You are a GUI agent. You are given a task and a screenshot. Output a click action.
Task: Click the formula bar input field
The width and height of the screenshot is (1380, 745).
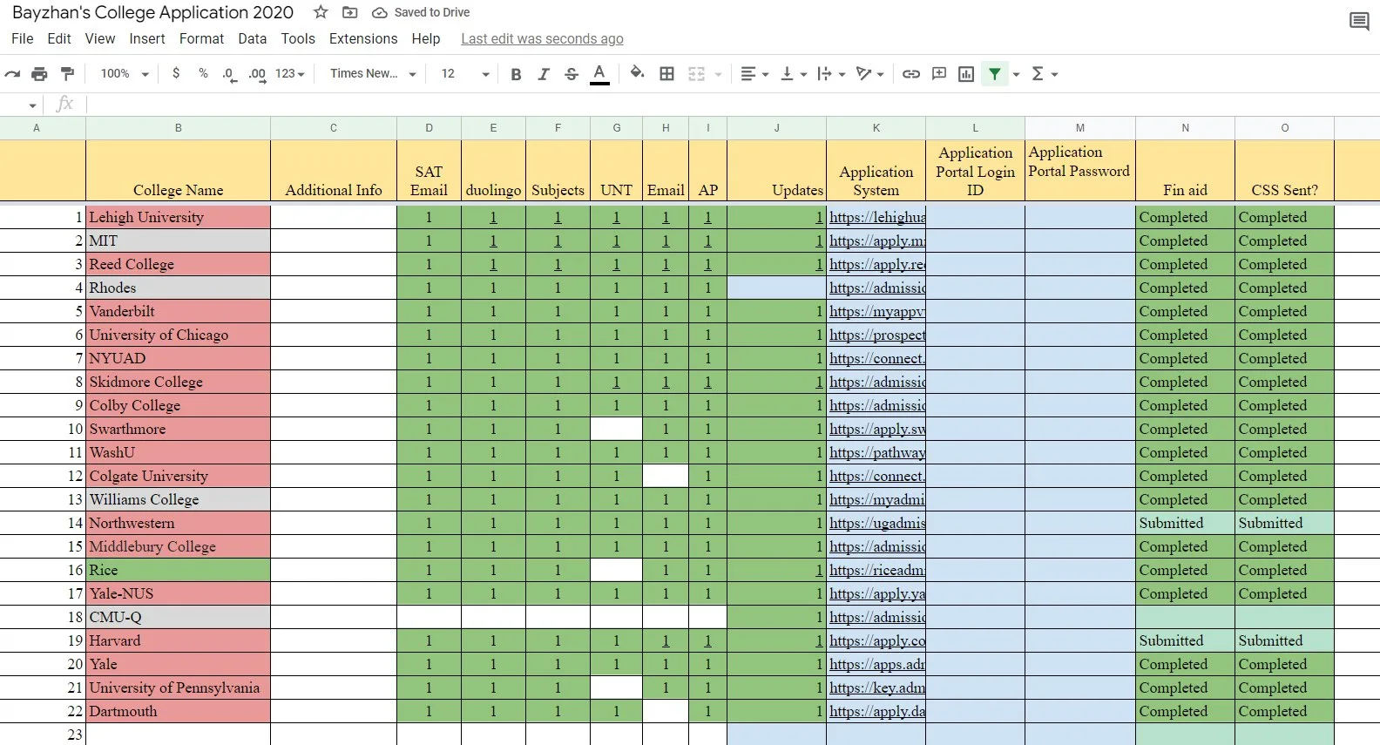(732, 105)
